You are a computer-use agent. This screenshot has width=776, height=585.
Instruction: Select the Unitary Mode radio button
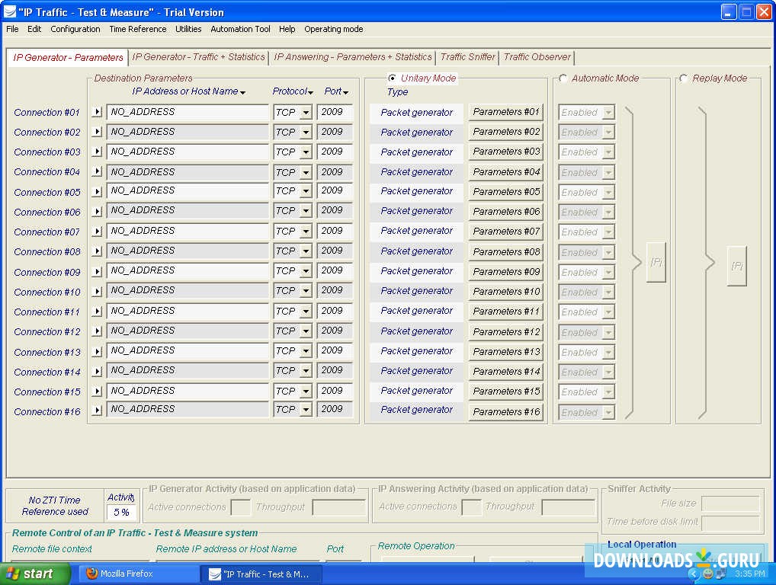tap(393, 78)
